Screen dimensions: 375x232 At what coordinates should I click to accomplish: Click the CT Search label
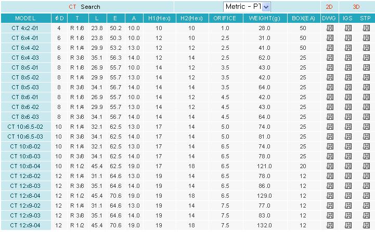point(84,7)
